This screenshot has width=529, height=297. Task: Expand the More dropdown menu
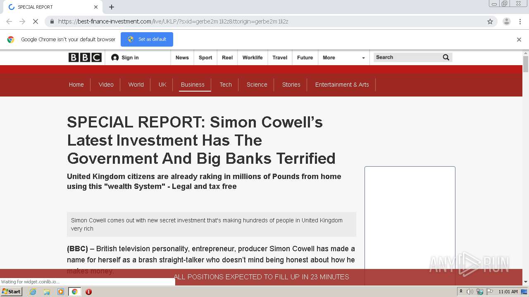pos(344,57)
